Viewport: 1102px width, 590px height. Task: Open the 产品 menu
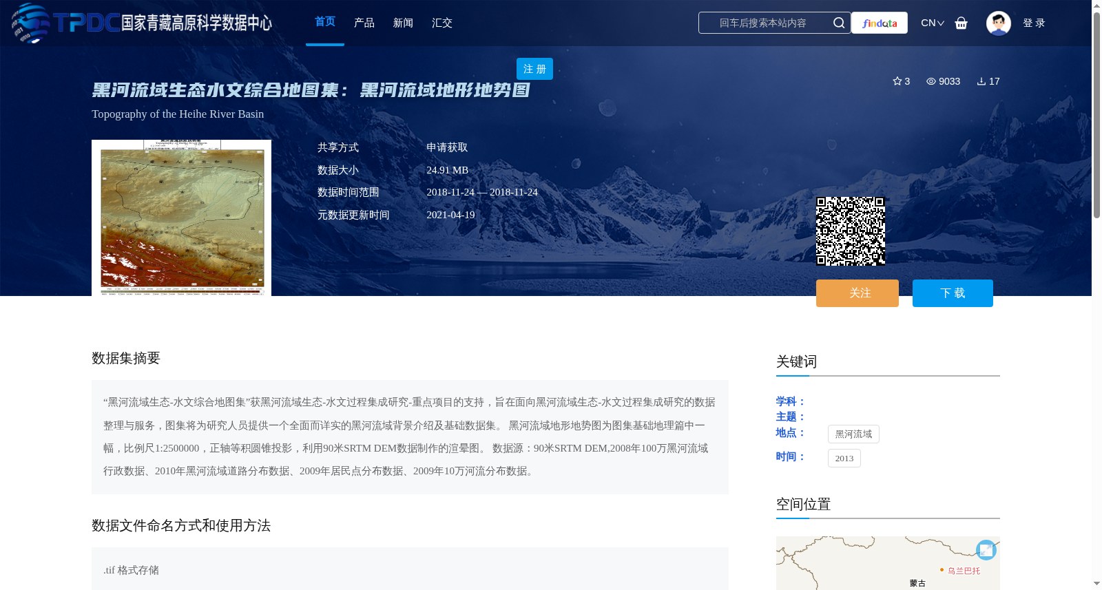click(x=364, y=23)
